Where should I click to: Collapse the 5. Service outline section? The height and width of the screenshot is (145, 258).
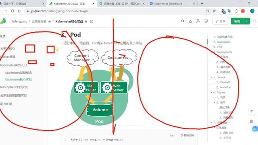(x=211, y=77)
